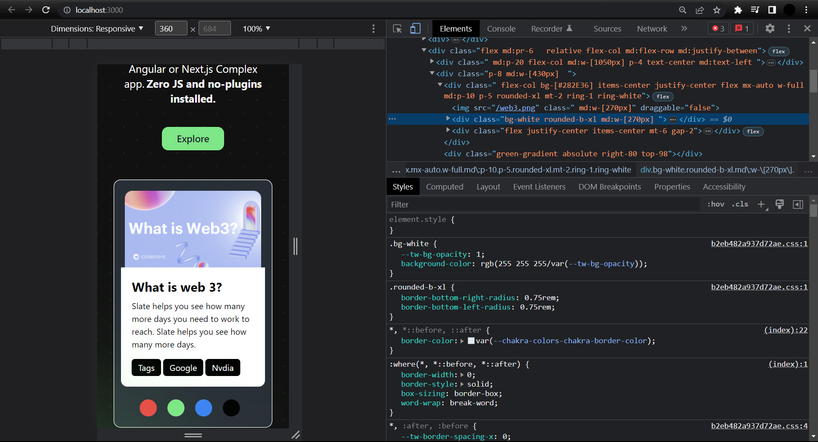
Task: Open the b2eb482a937d72ae.css:1 stylesheet link
Action: [x=759, y=244]
